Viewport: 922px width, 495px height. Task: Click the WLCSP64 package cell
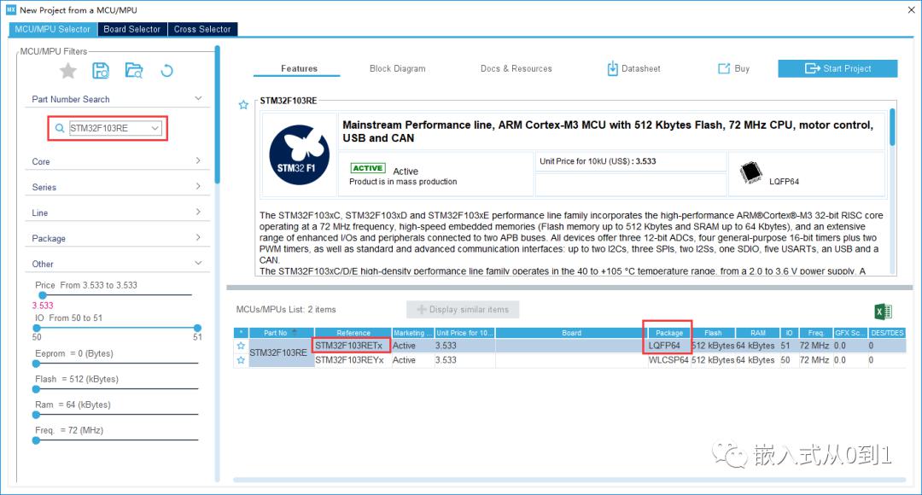coord(669,360)
